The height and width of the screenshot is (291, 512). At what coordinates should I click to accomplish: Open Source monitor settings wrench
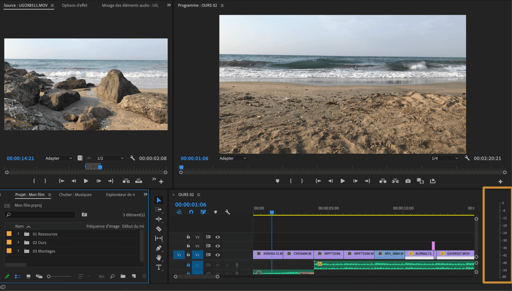(x=132, y=158)
